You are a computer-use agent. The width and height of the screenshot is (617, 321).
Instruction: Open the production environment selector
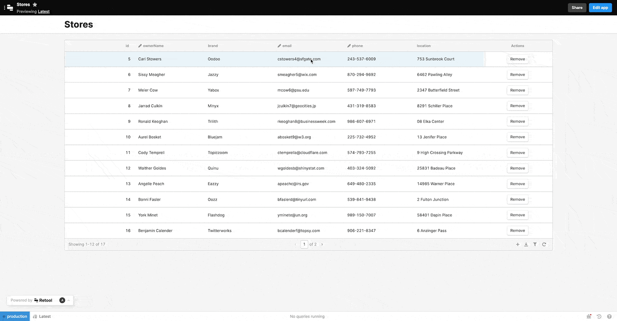pos(15,316)
